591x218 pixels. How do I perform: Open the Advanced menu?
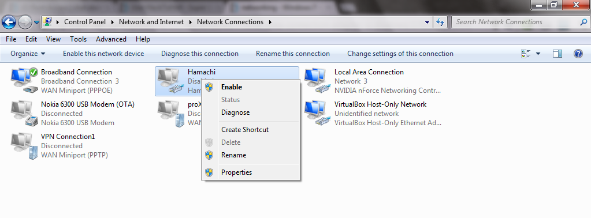click(111, 39)
